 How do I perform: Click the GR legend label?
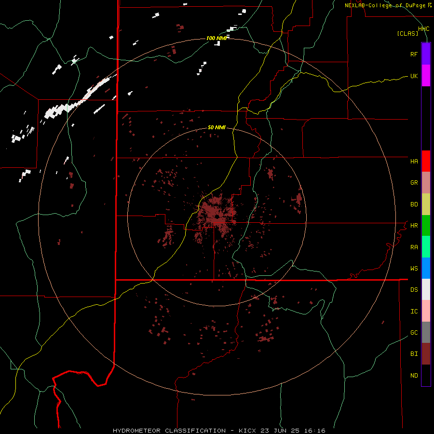[x=414, y=183]
